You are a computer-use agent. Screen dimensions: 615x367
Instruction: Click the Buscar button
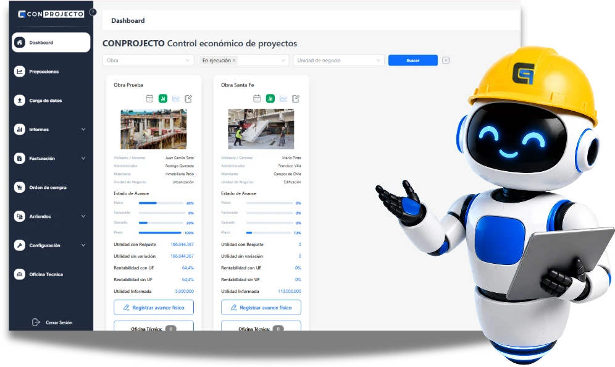pos(413,61)
